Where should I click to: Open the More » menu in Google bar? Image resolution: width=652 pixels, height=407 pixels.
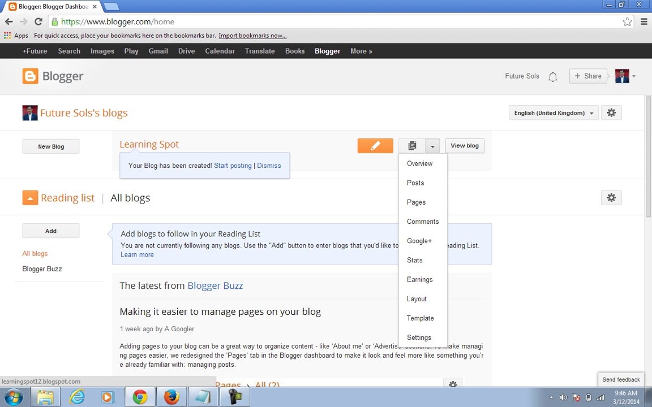(361, 51)
